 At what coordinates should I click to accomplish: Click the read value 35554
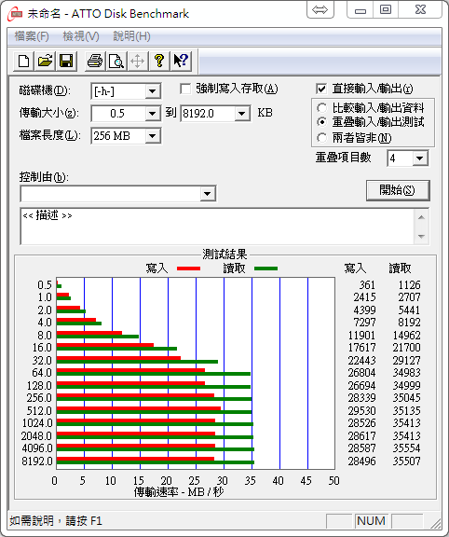tap(406, 448)
